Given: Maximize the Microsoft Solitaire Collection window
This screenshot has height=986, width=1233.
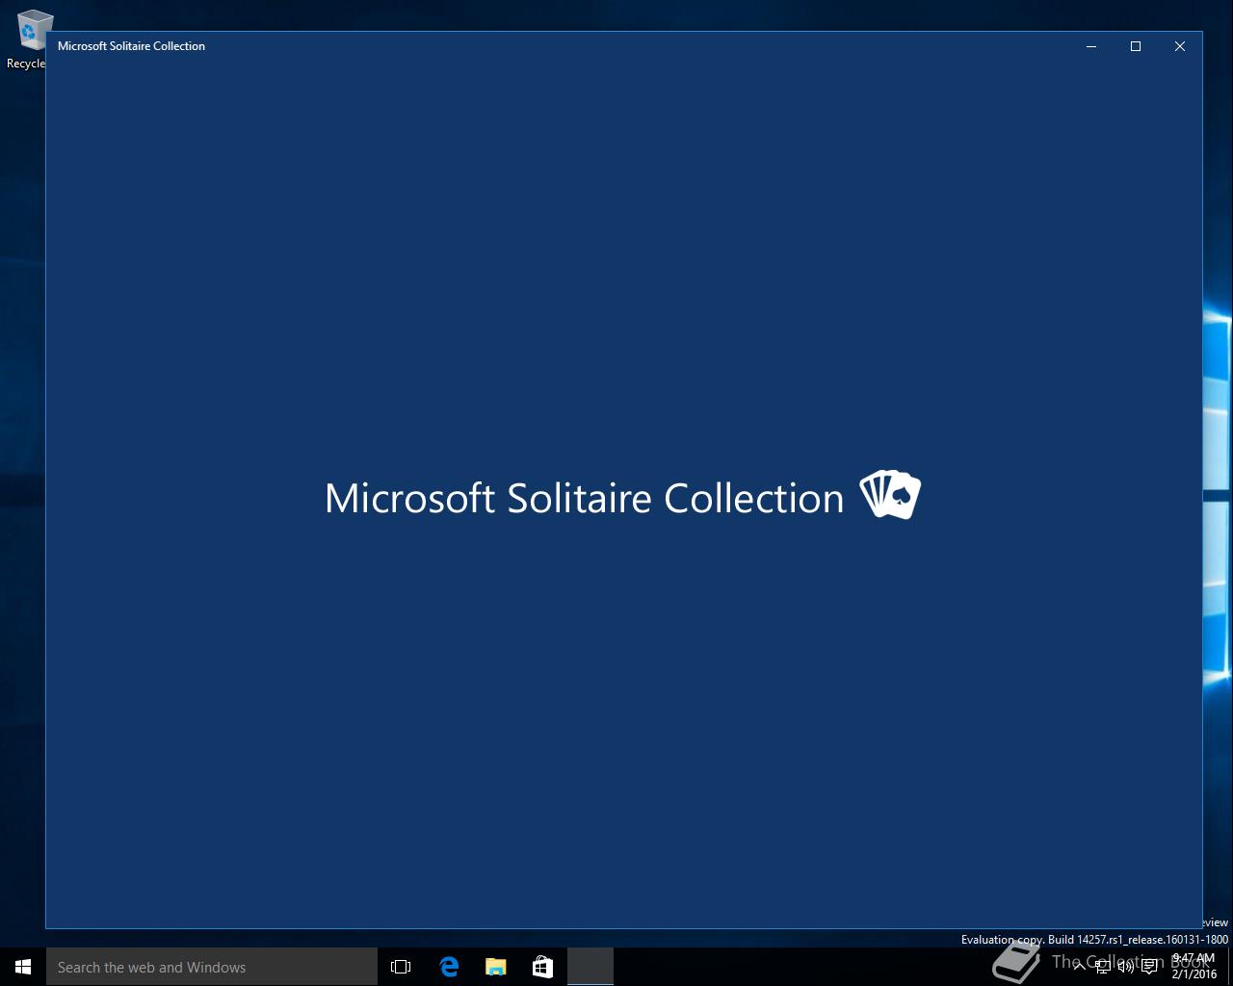Looking at the screenshot, I should 1136,46.
